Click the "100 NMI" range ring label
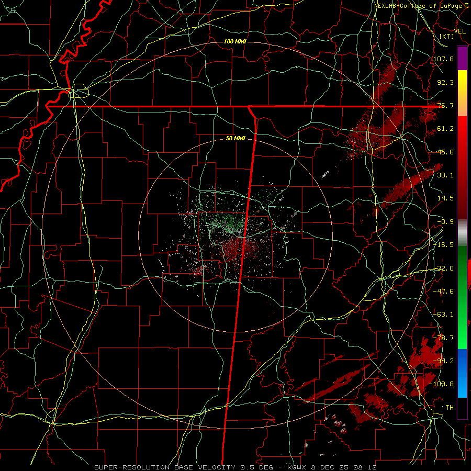This screenshot has height=471, width=471. 235,41
